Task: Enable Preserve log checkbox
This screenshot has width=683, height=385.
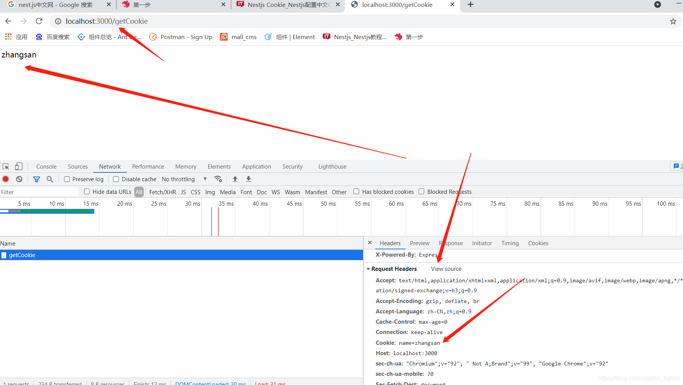Action: (x=67, y=179)
